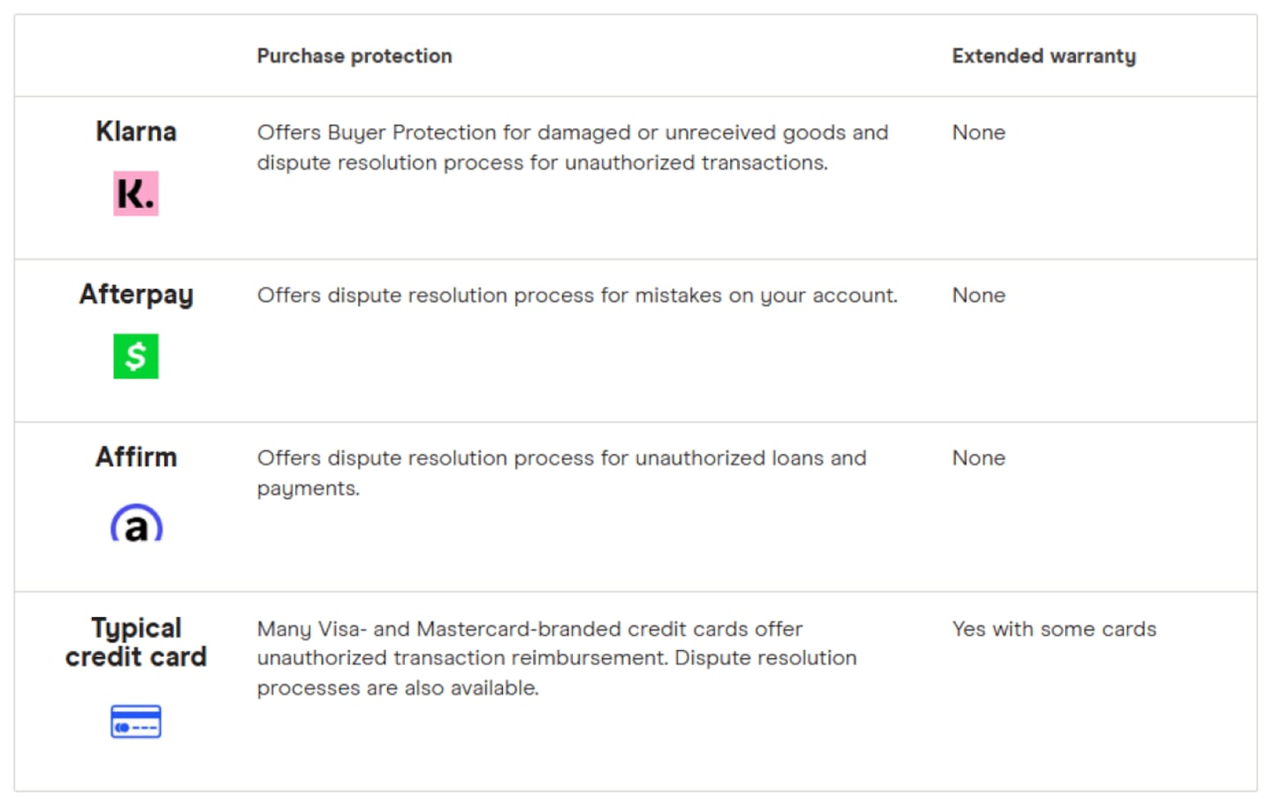1273x803 pixels.
Task: Click the Purchase protection column header
Action: click(354, 56)
